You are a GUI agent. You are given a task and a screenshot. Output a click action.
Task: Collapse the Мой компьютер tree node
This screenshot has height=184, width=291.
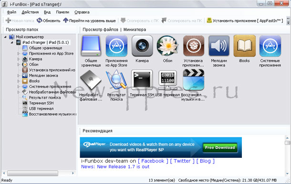[5, 37]
